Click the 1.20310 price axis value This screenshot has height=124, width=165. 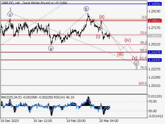click(154, 86)
